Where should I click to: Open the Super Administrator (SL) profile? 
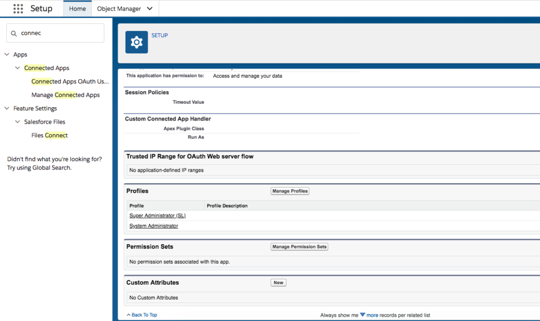(156, 215)
